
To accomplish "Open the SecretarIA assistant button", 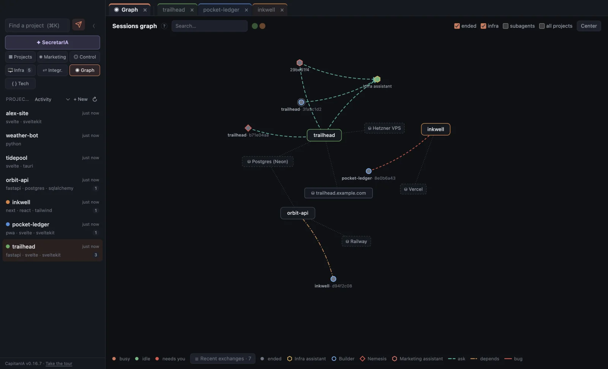I will (52, 42).
